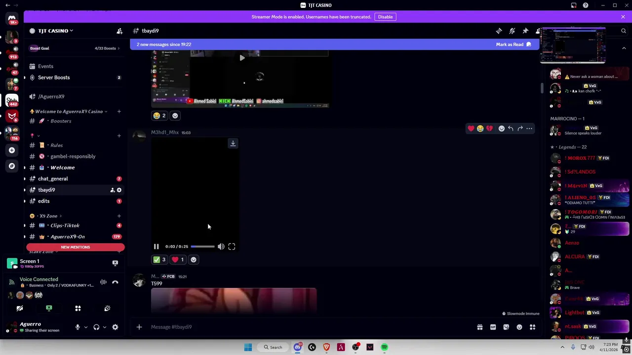Toggle screen share button in voice panel

point(49,308)
